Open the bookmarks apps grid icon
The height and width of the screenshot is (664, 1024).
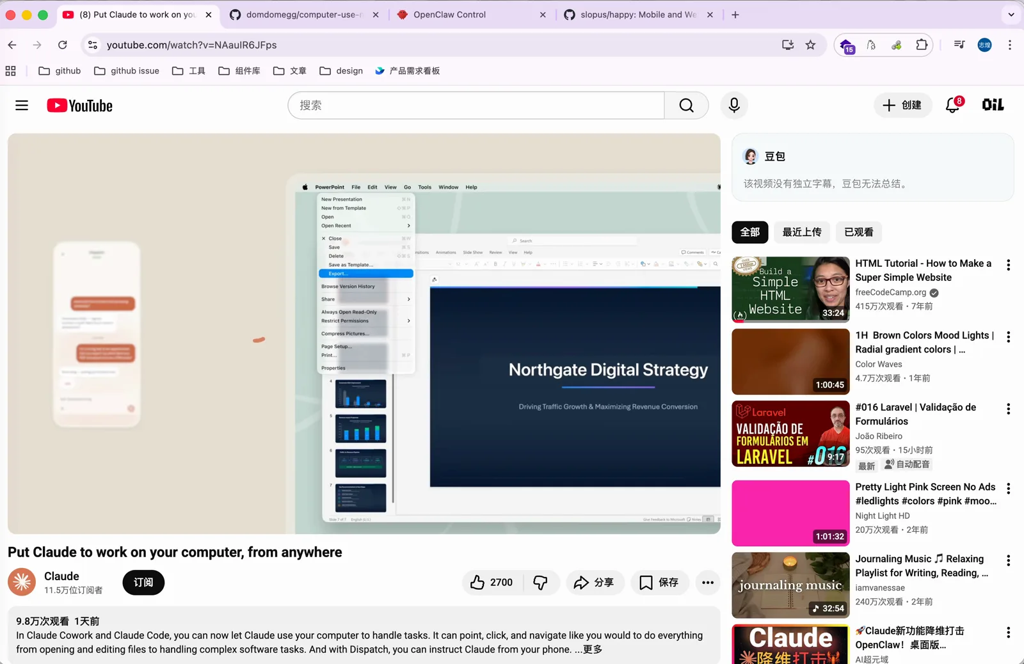tap(10, 71)
